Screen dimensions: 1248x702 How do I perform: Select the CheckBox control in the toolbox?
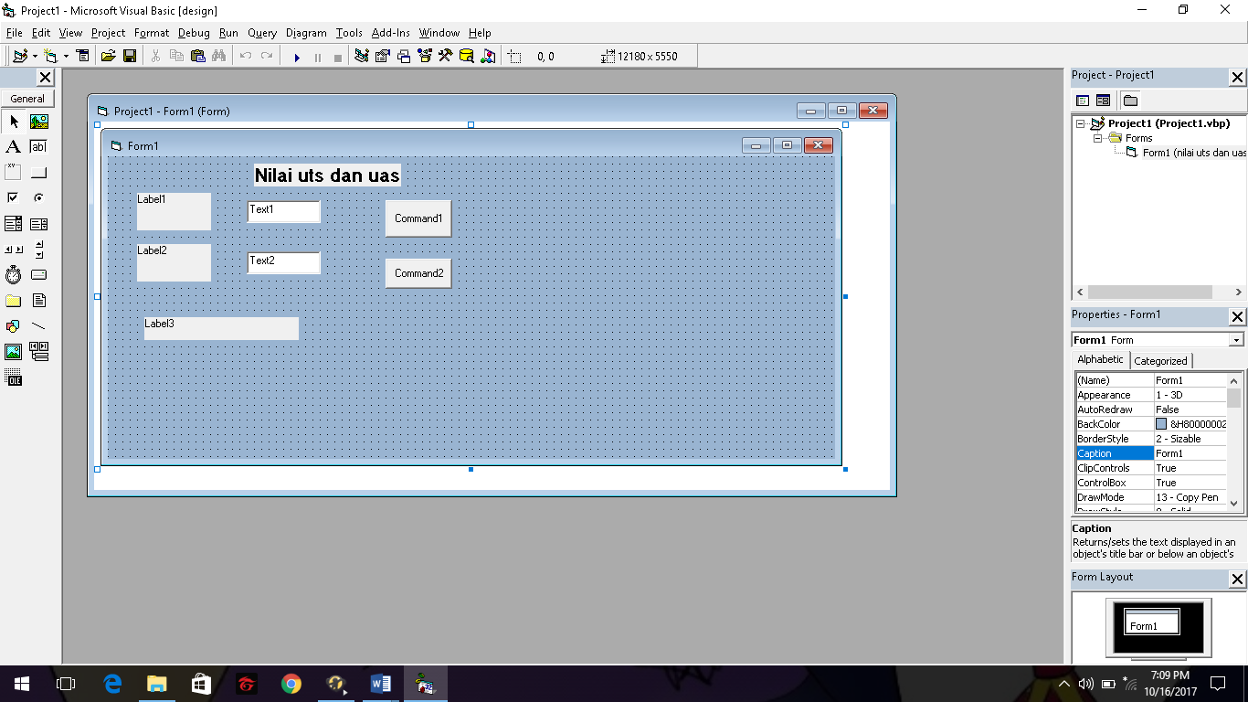click(13, 197)
